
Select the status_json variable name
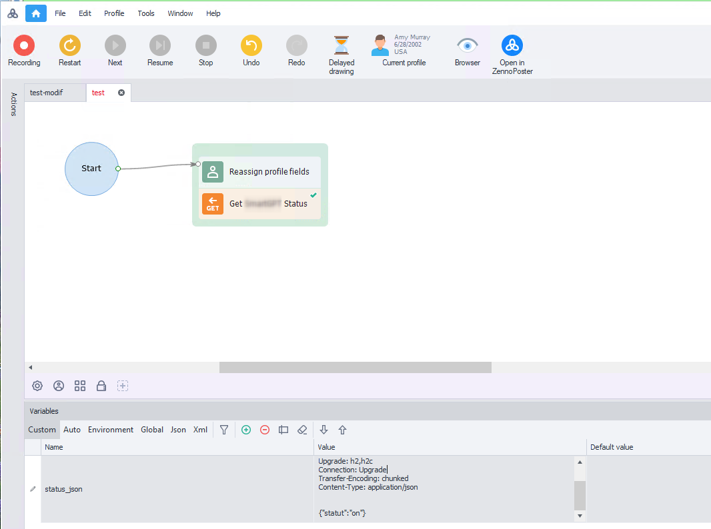pos(63,489)
